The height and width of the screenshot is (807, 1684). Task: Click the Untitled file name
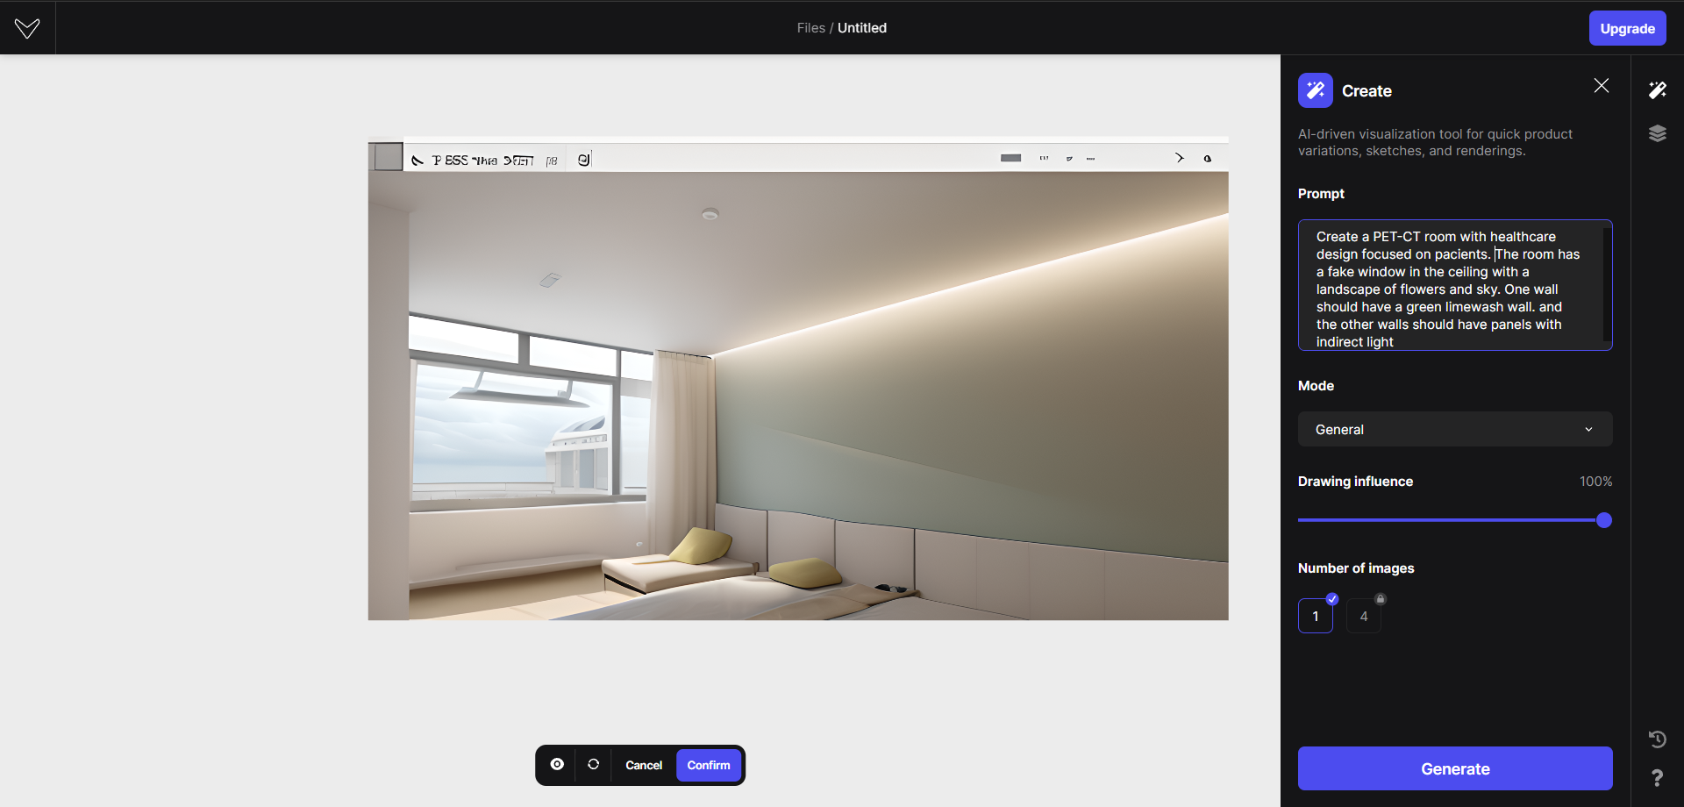tap(862, 28)
